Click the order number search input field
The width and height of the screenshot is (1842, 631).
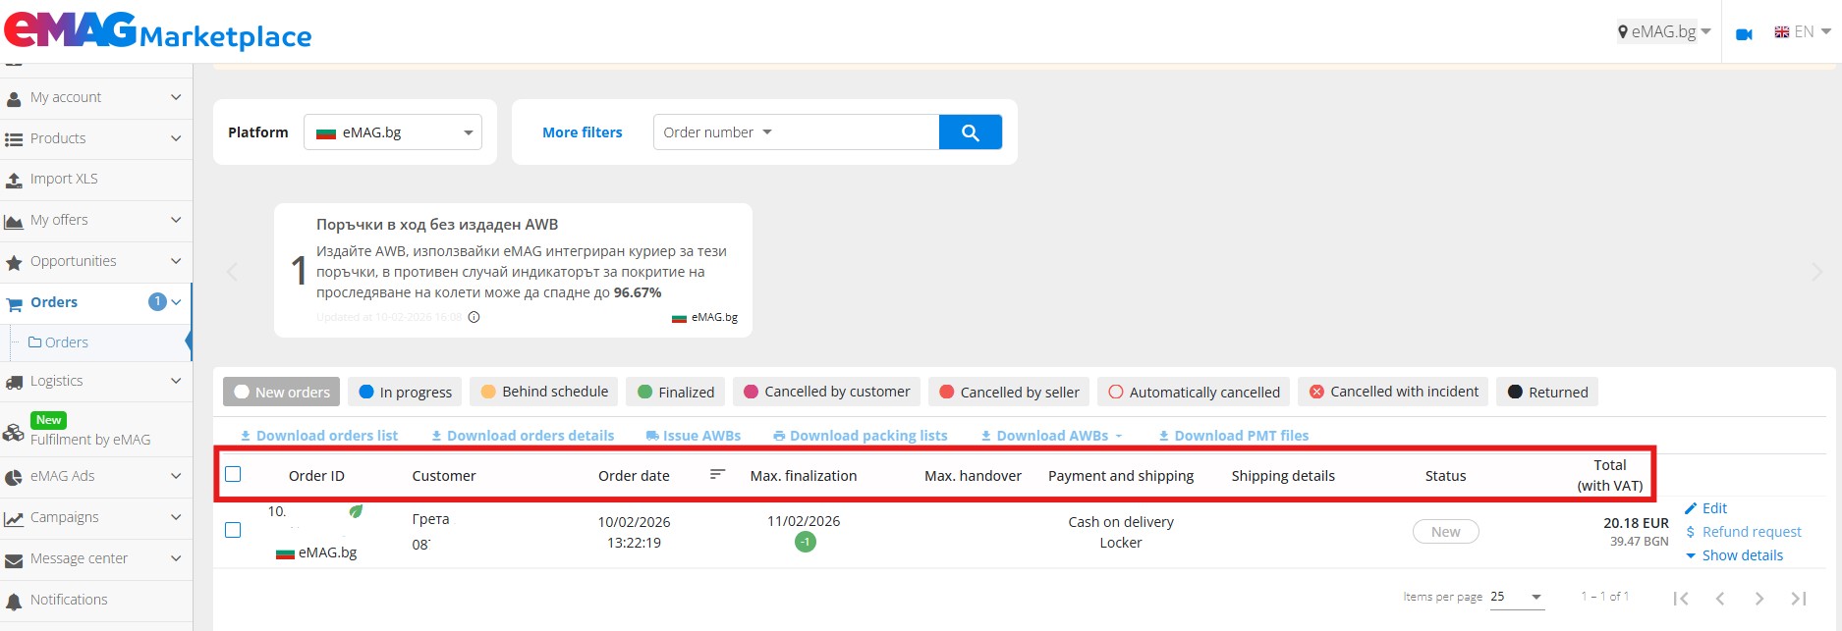point(860,132)
